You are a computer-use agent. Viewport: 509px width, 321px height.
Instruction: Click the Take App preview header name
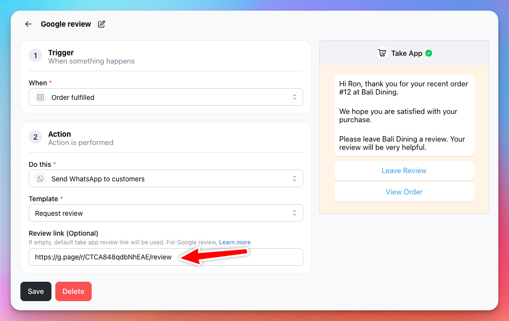[x=407, y=53]
